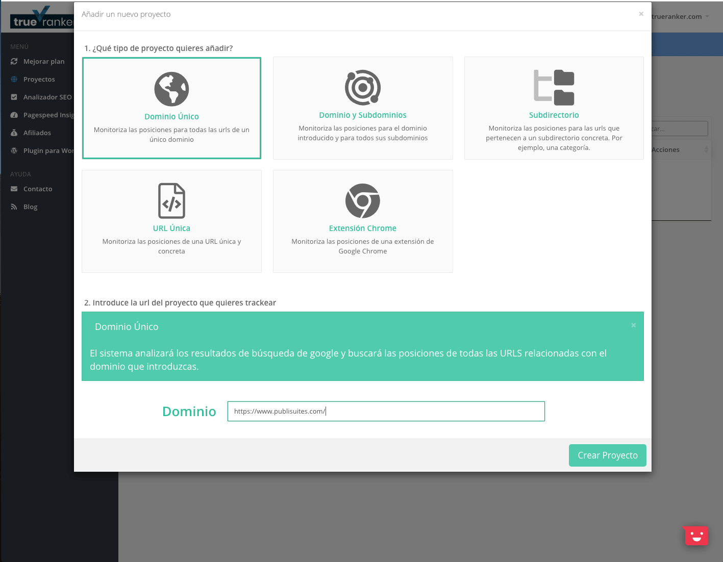Open Mejorar plan from the sidebar menu

44,61
